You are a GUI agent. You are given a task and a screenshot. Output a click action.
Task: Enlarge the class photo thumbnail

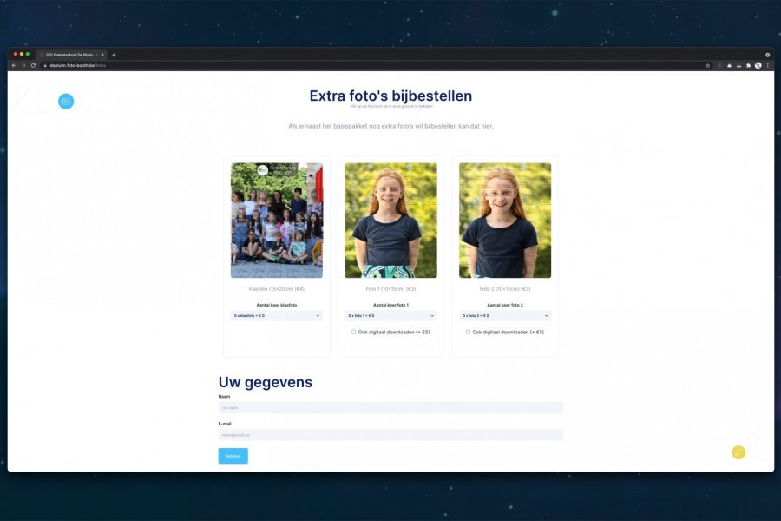277,221
